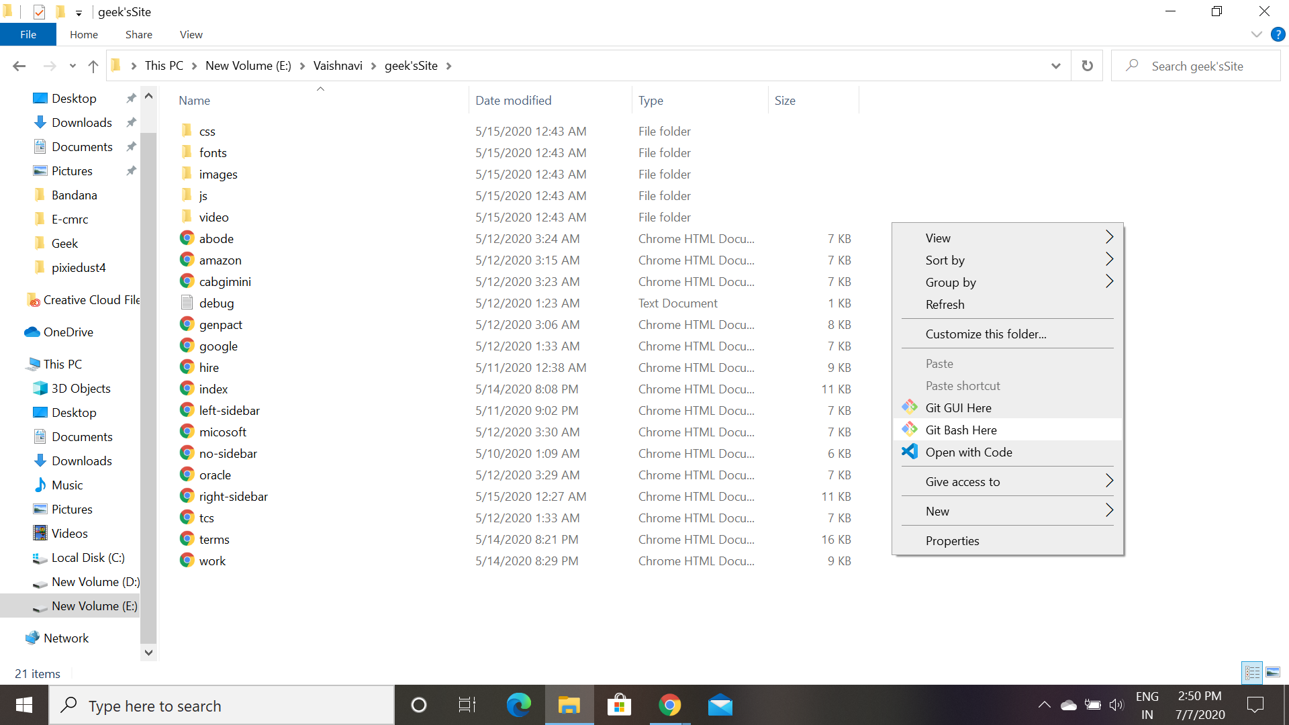Open Microsoft Store from the taskbar
The image size is (1289, 725).
619,706
